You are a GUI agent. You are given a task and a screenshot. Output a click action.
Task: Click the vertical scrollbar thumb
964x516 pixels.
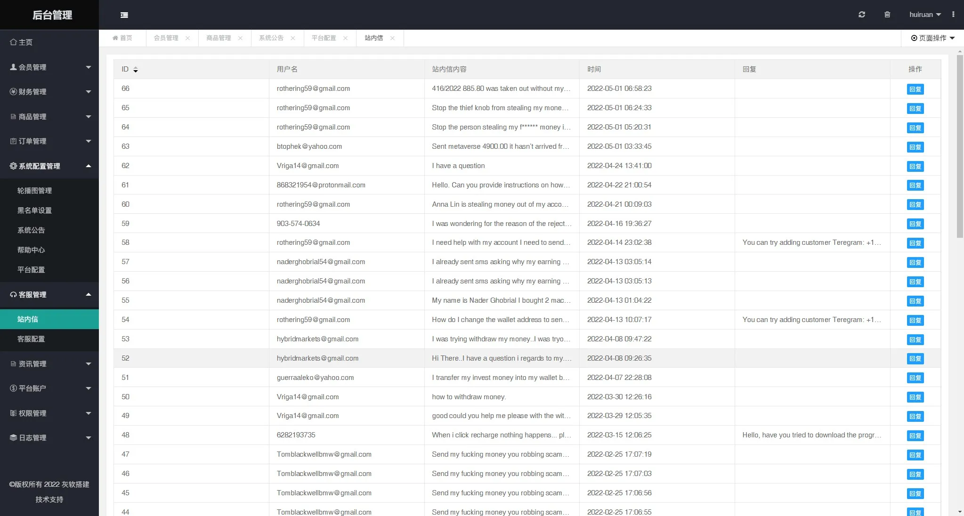(x=960, y=146)
